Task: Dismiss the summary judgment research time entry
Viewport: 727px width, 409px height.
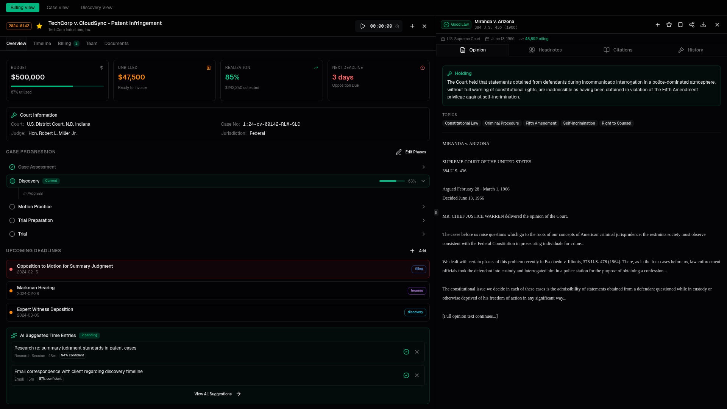Action: pos(417,352)
